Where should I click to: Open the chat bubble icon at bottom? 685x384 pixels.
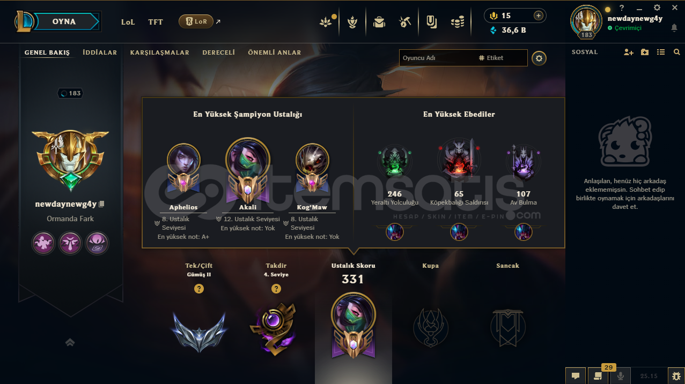click(x=576, y=376)
